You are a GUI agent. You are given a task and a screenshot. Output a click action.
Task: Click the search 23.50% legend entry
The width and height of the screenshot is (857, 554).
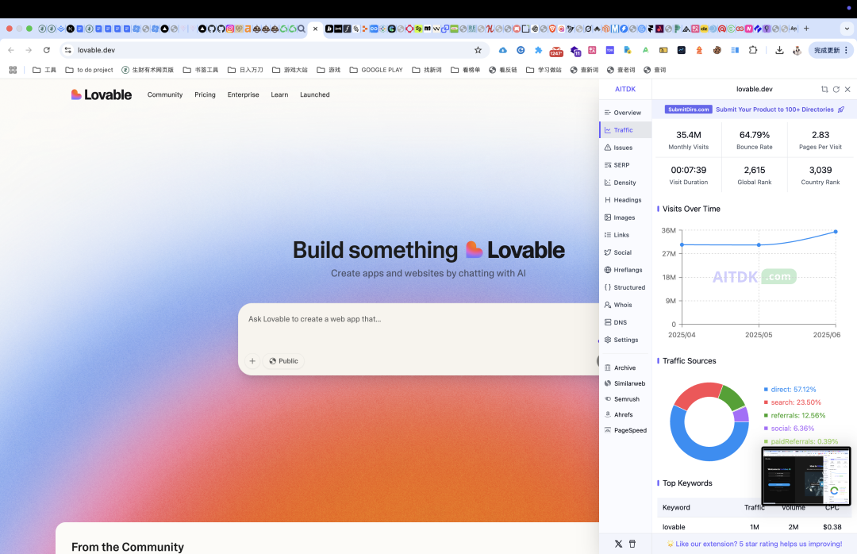[793, 402]
